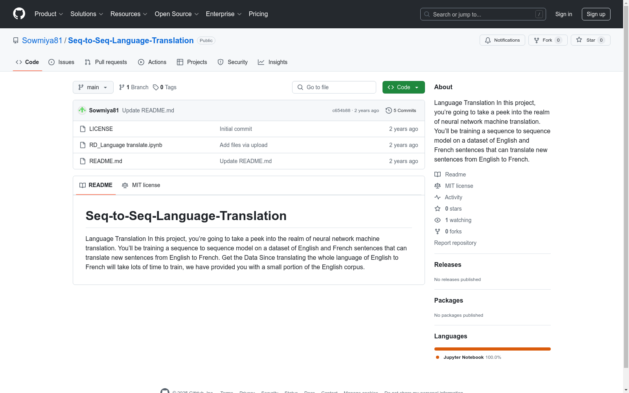This screenshot has width=629, height=393.
Task: Click the Readme book icon in sidebar
Action: (x=438, y=174)
